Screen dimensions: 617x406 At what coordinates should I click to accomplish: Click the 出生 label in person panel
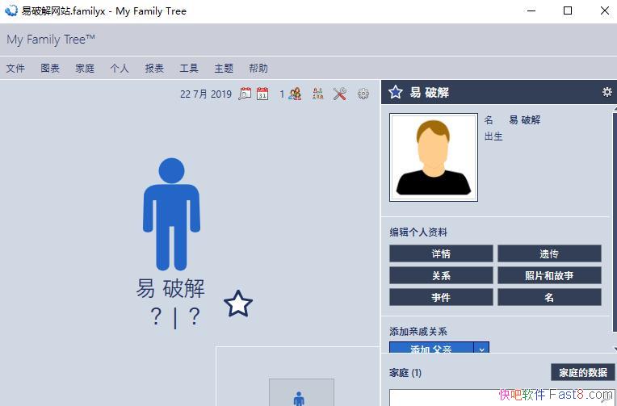click(x=493, y=136)
